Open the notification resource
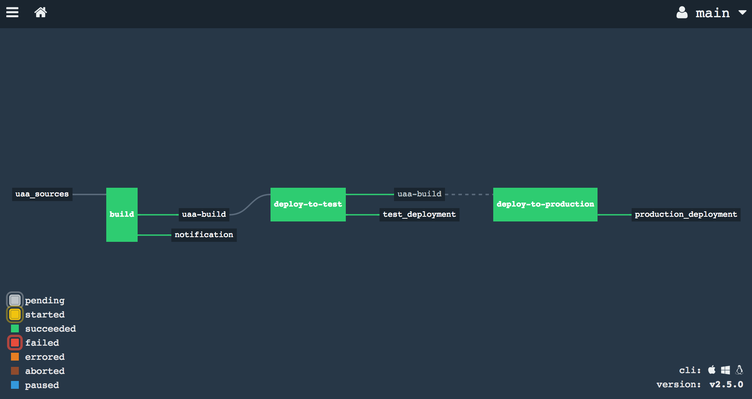The height and width of the screenshot is (399, 752). point(203,234)
